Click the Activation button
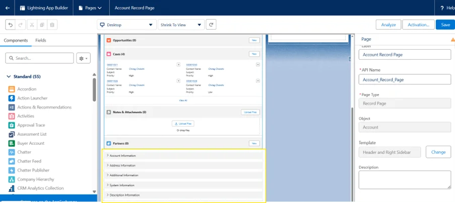 pos(418,25)
